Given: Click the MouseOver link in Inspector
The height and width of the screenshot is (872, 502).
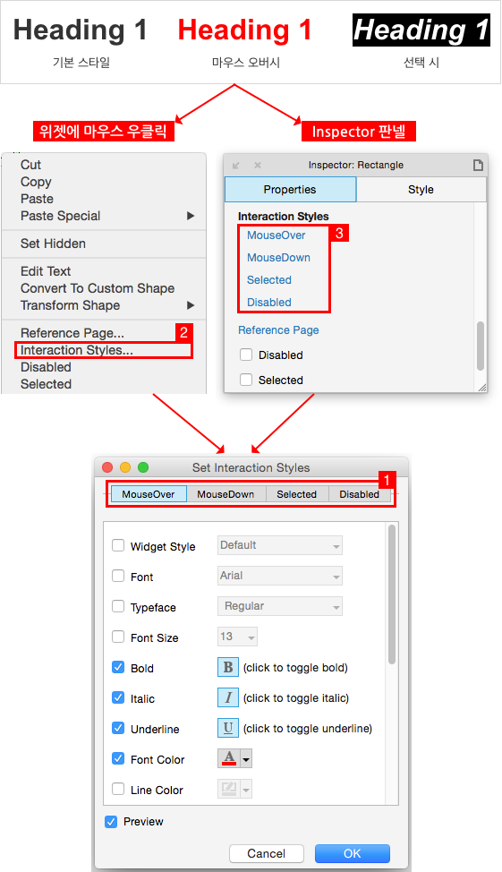Looking at the screenshot, I should (x=277, y=235).
